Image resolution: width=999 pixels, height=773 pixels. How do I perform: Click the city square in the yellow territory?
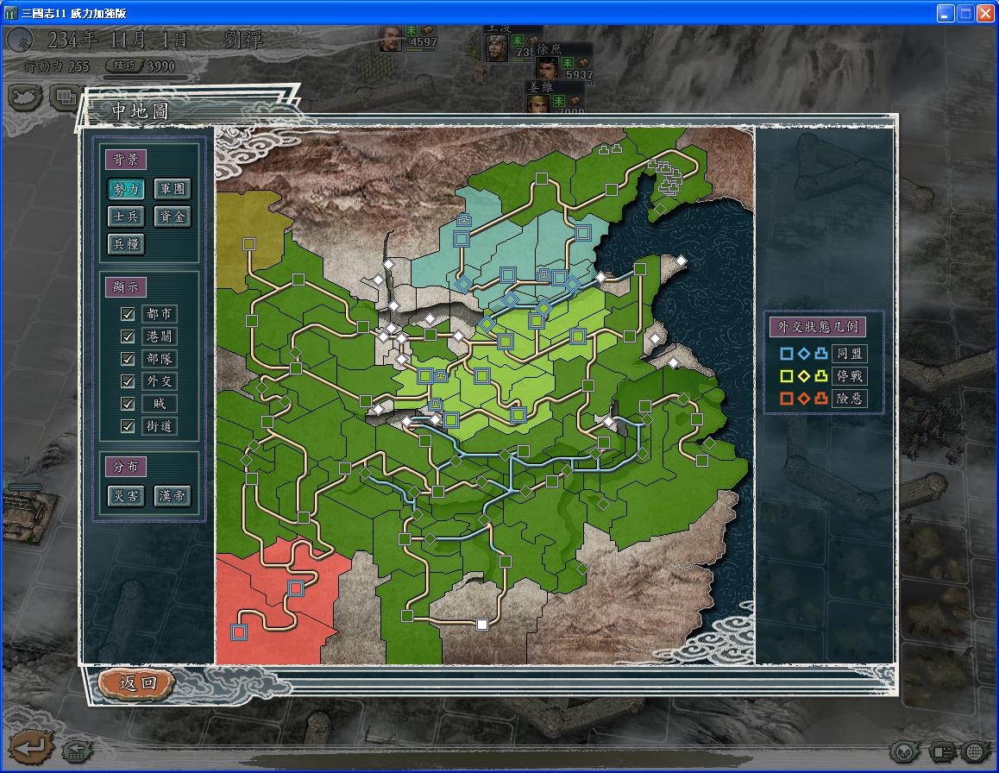pos(249,244)
